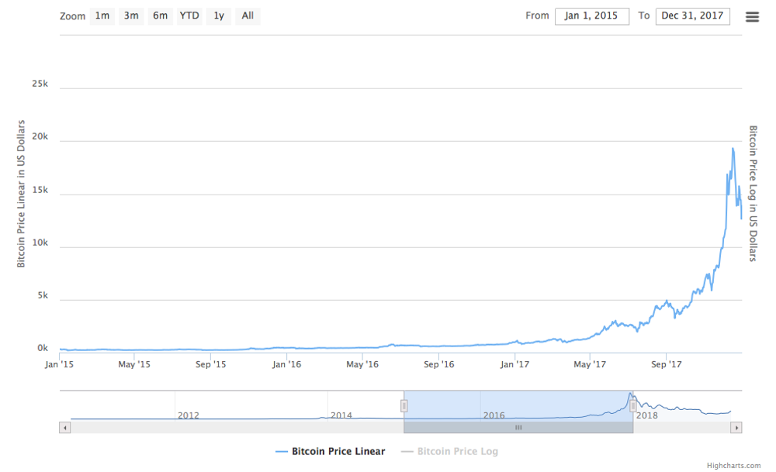Toggle the Bitcoin Price Log legend series
776x472 pixels.
coord(449,451)
